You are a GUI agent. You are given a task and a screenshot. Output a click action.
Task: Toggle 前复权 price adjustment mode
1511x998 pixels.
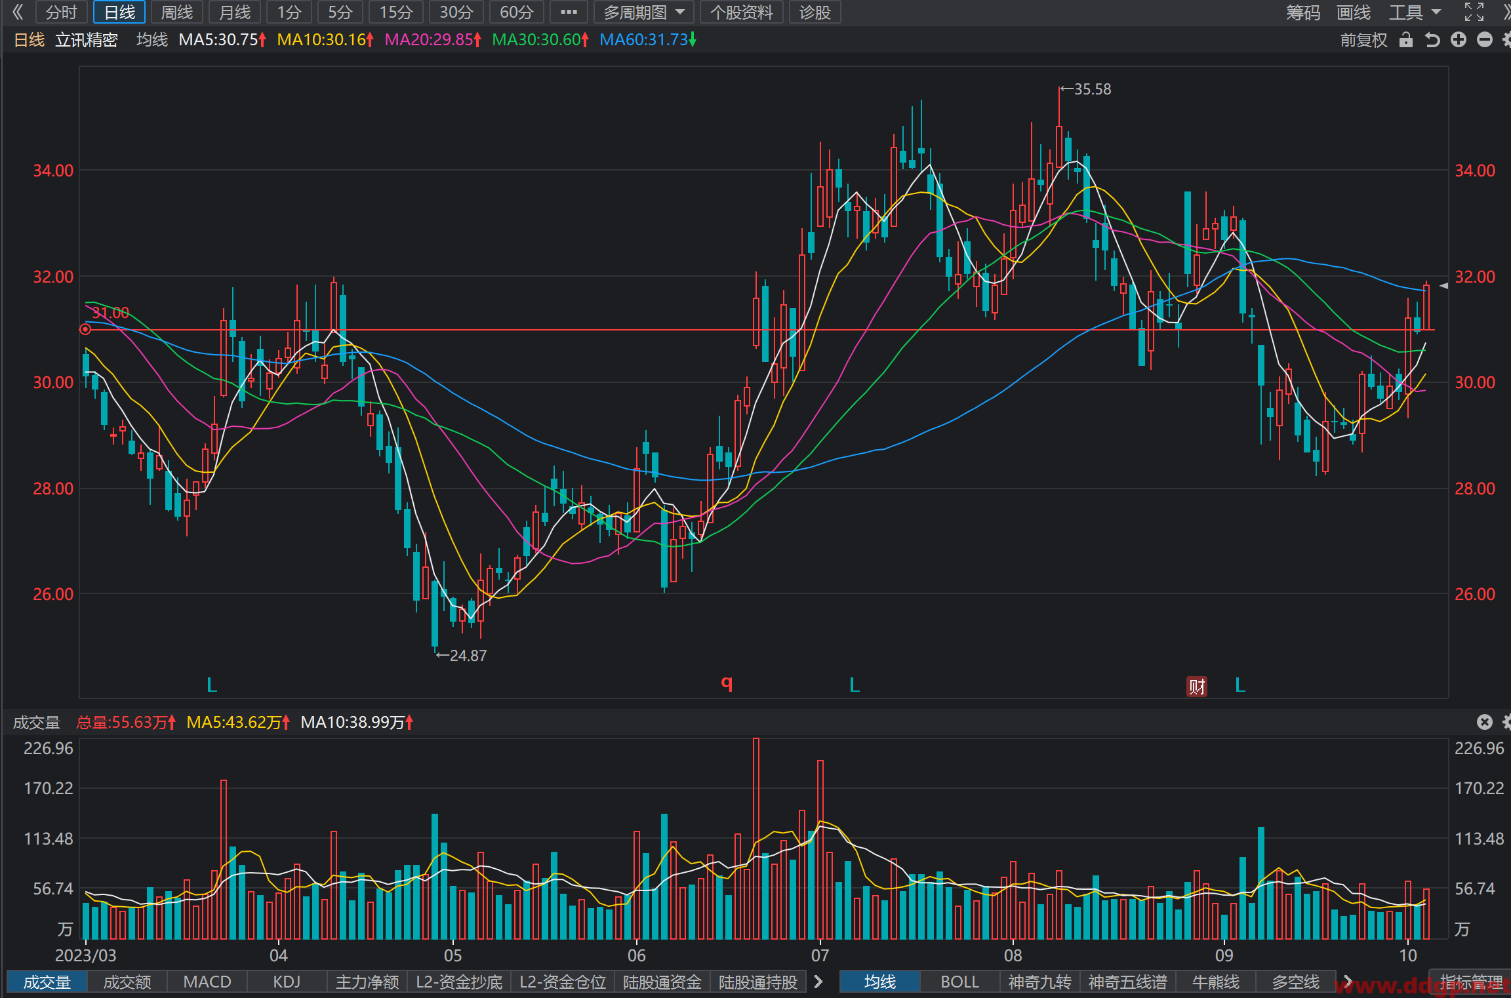click(1363, 40)
